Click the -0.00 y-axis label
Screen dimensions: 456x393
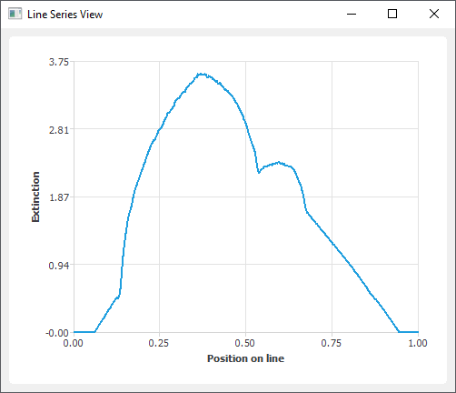point(57,333)
